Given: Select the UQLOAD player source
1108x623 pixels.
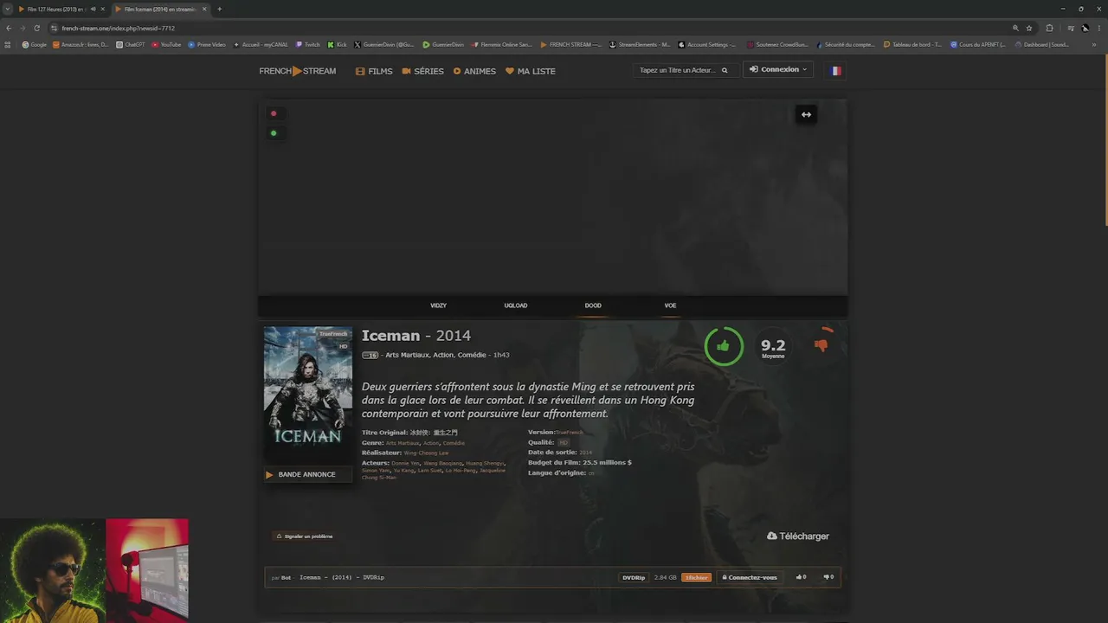Looking at the screenshot, I should (x=516, y=305).
